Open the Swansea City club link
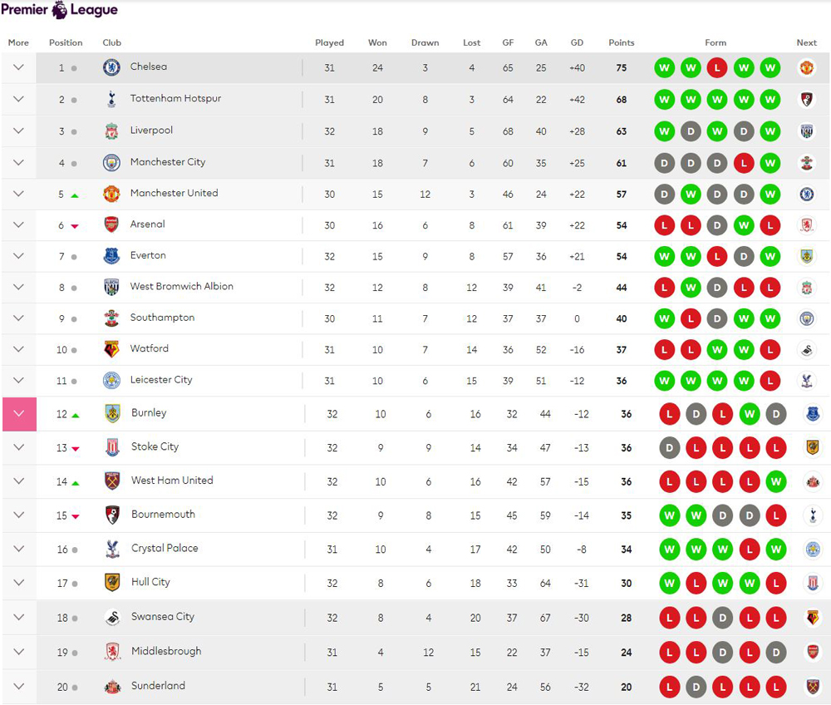The height and width of the screenshot is (705, 831). pos(163,617)
